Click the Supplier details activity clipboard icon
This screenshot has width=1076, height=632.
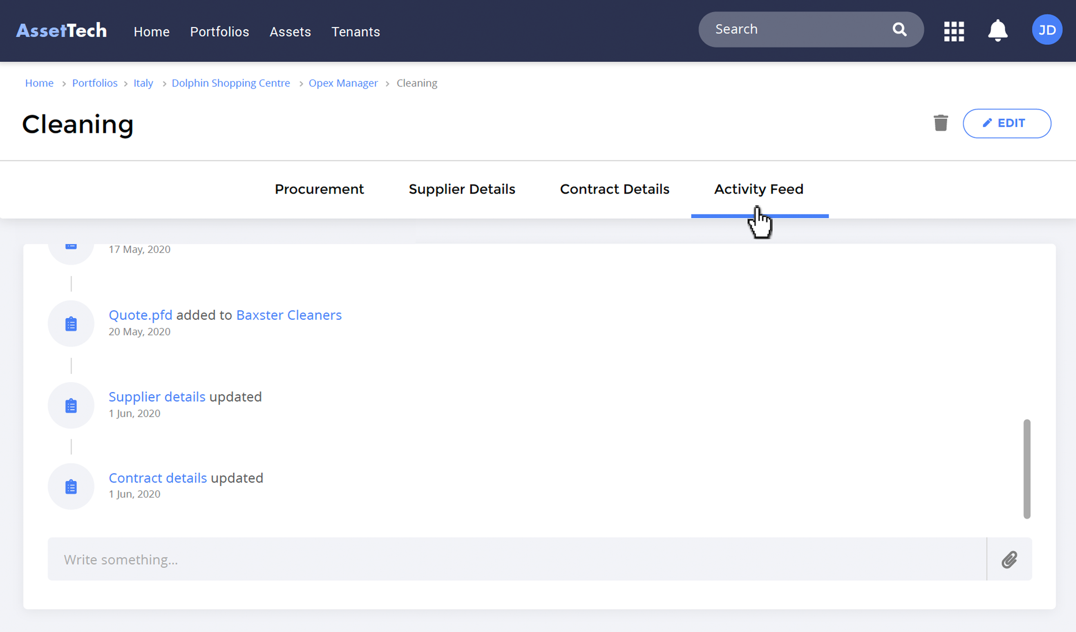(x=71, y=405)
